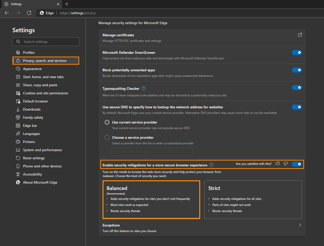Open the Languages settings section
324x246 pixels.
point(46,134)
